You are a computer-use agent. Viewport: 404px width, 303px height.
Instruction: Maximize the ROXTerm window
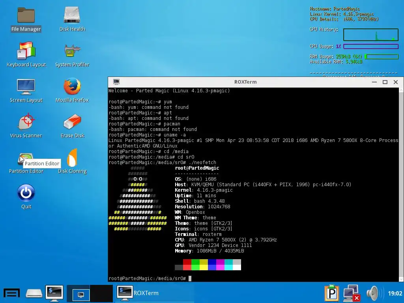tap(385, 82)
